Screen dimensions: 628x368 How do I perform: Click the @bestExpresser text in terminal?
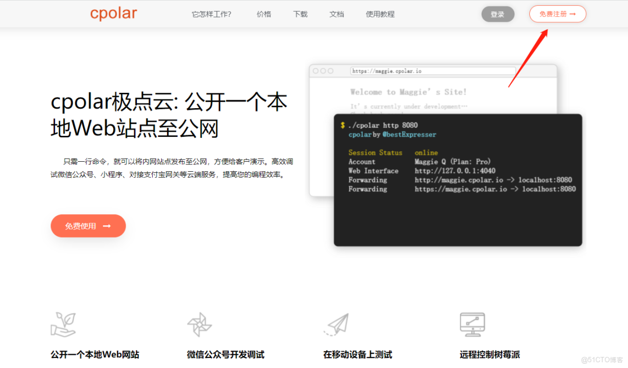pos(409,135)
